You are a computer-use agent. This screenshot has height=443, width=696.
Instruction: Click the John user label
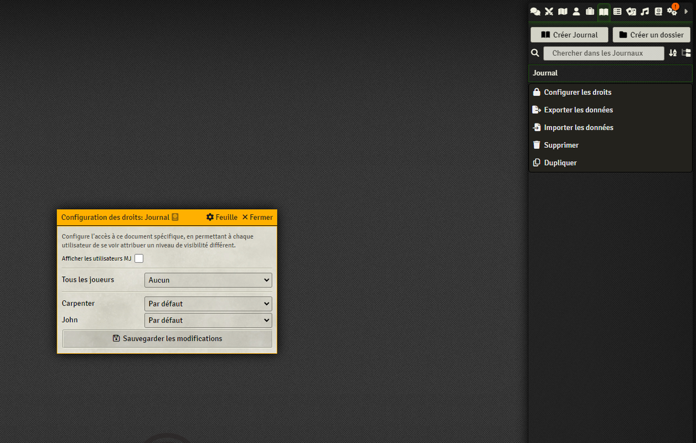pyautogui.click(x=70, y=320)
